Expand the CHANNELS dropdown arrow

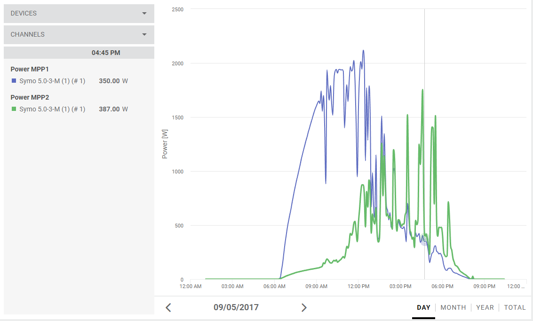[144, 35]
